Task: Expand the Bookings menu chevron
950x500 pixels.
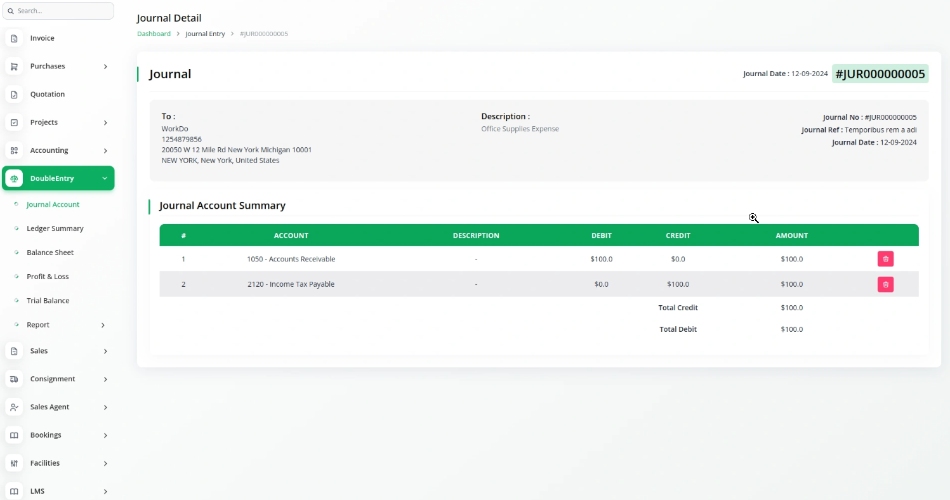Action: pos(105,435)
